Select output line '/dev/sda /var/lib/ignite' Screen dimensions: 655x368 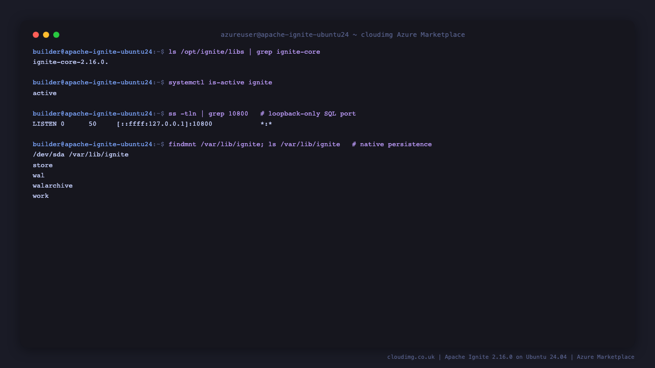click(x=81, y=155)
